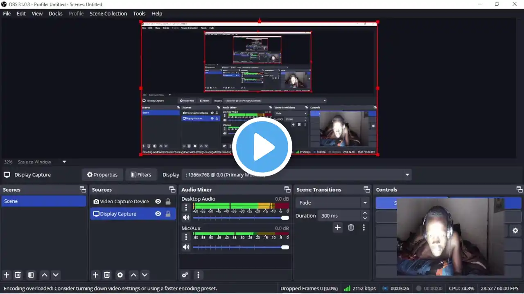Click the 28.52 / 60.00 FPS readout
The width and height of the screenshot is (524, 294).
coord(499,288)
